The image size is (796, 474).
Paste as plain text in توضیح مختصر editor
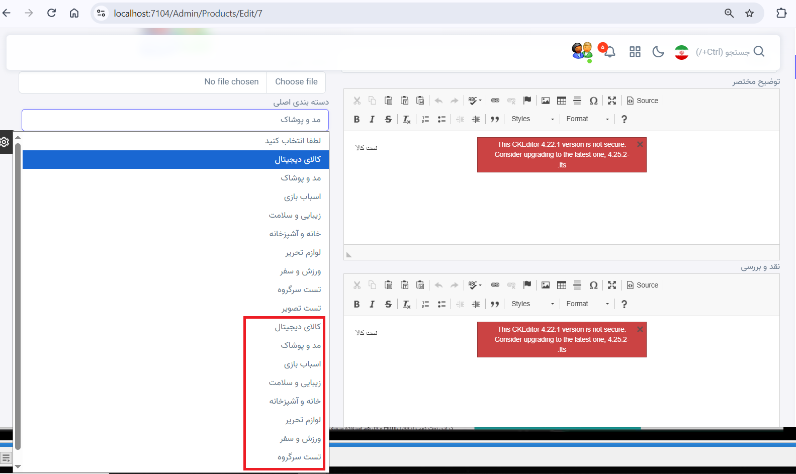coord(404,101)
